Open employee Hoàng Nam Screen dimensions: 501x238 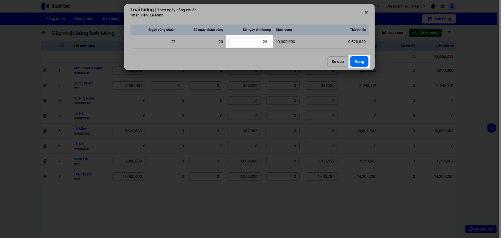84,98
